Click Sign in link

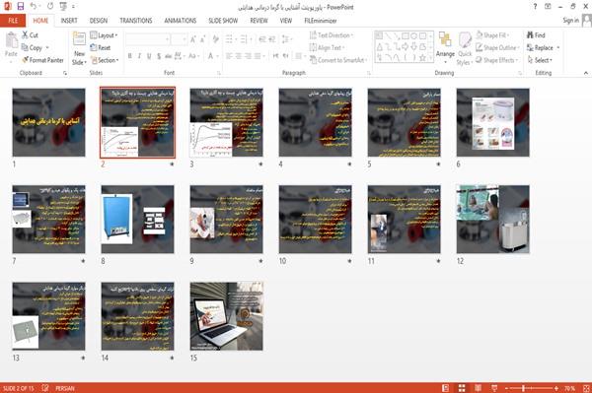(570, 21)
